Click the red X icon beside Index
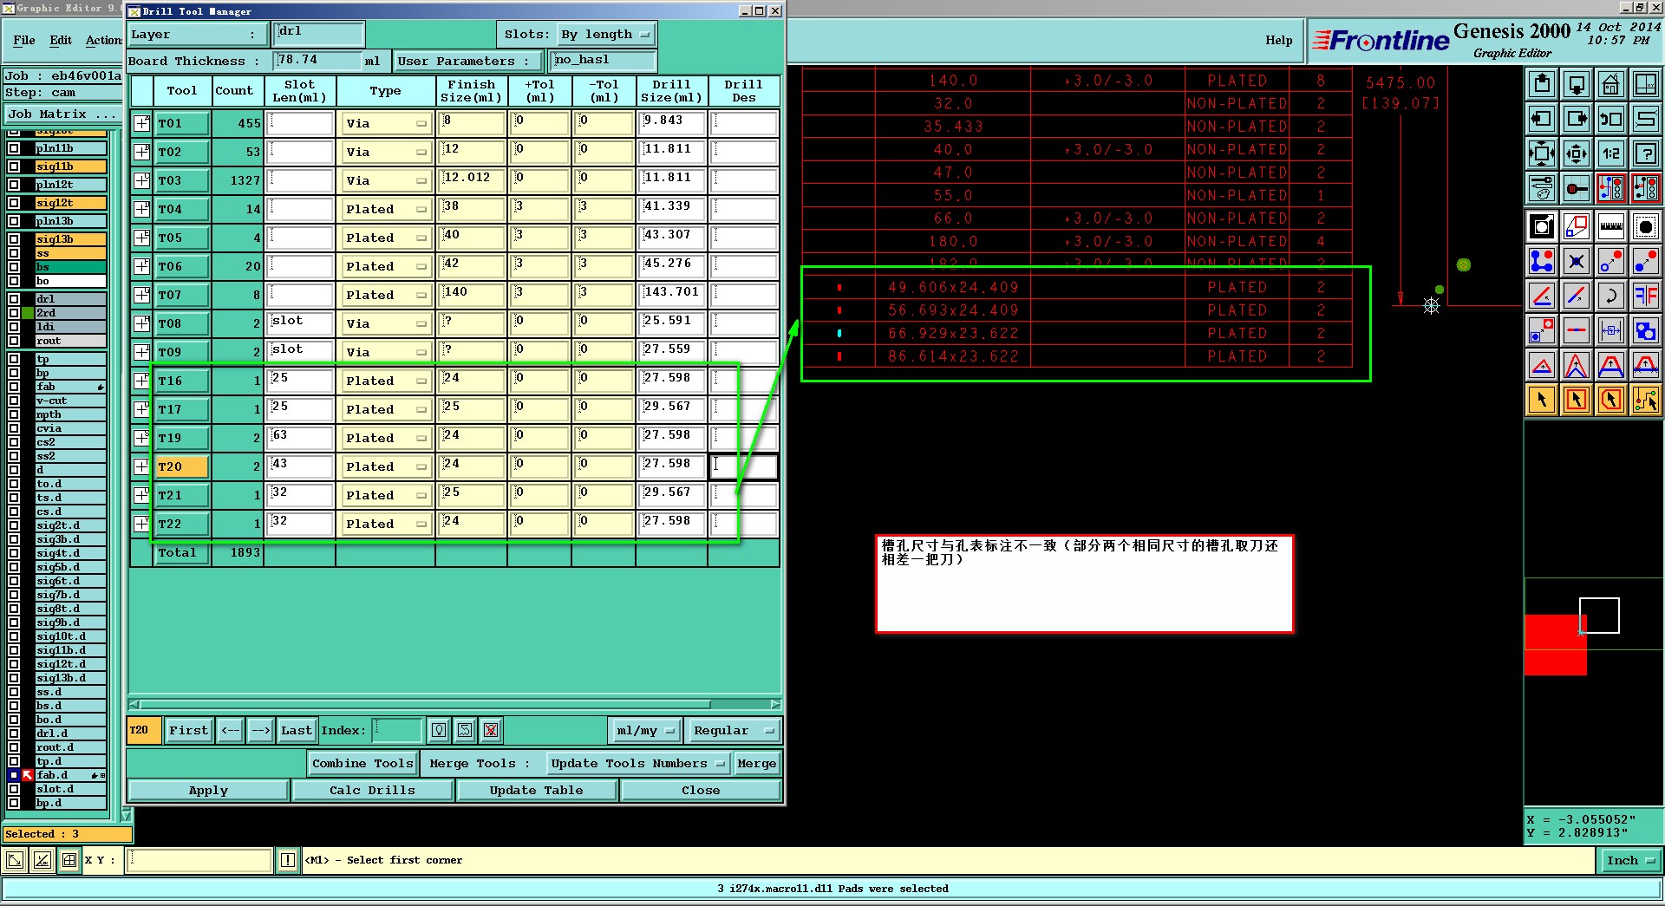The width and height of the screenshot is (1665, 906). [x=491, y=730]
